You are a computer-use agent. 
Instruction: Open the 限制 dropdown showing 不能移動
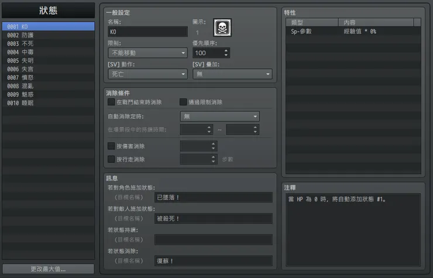[x=147, y=53]
